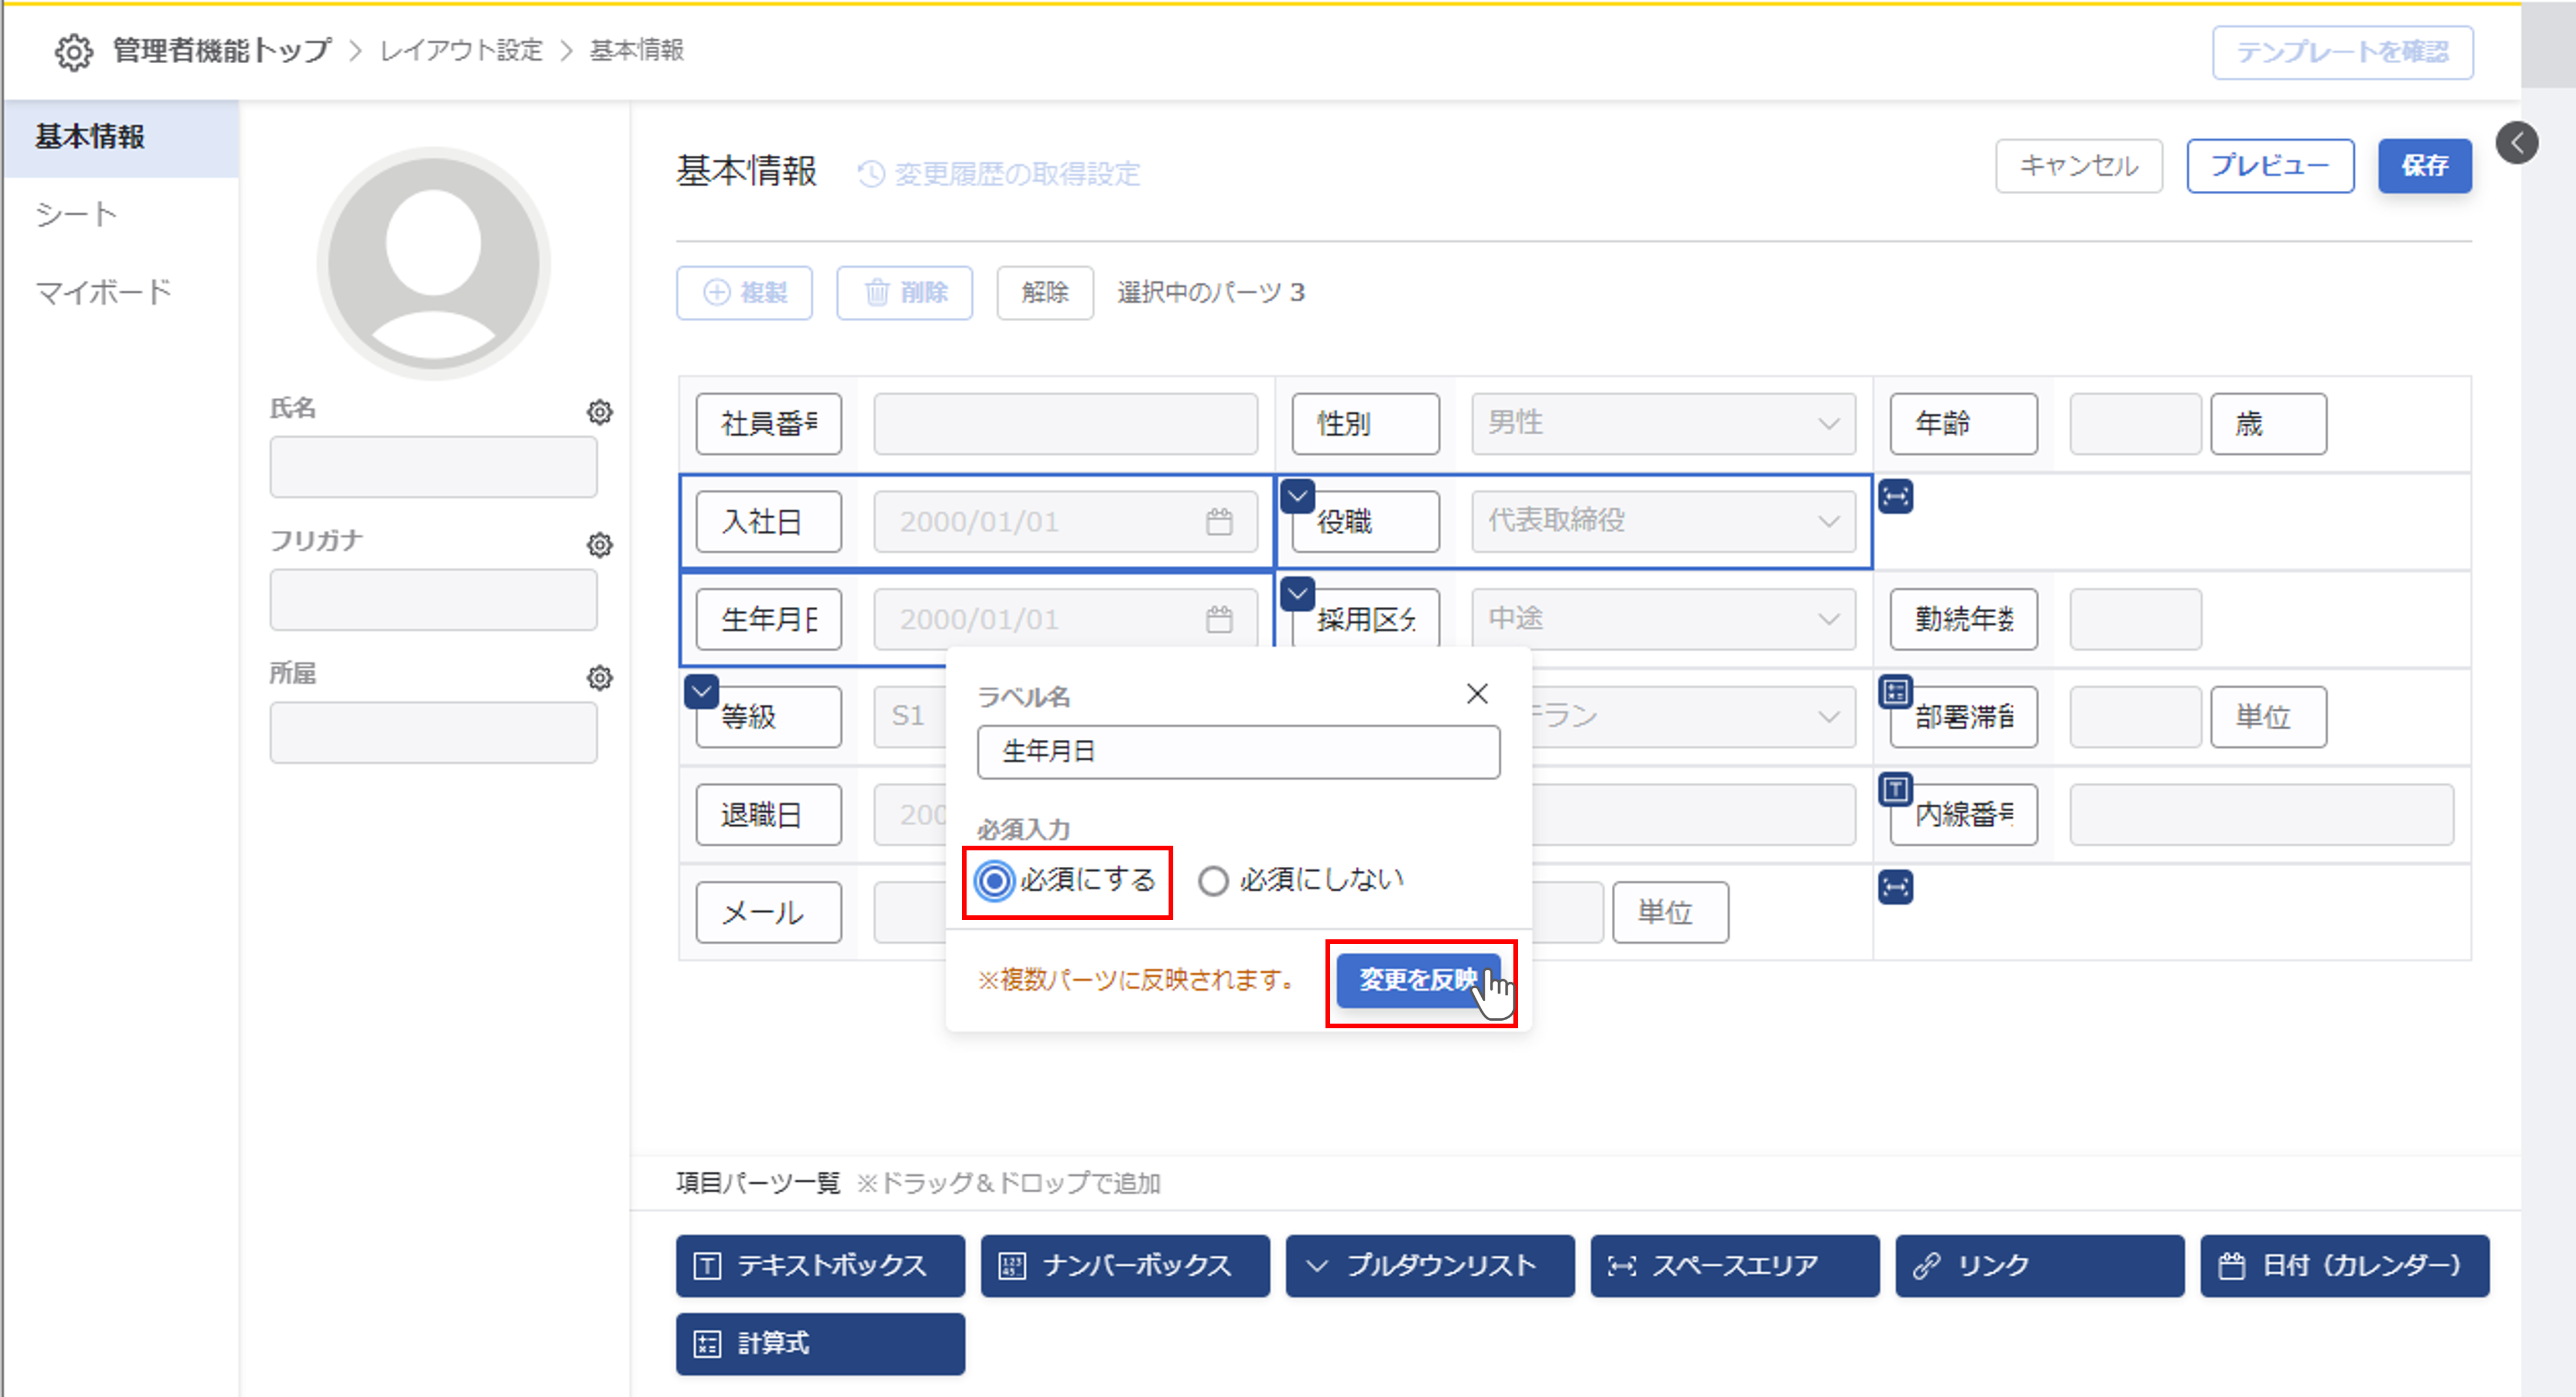The width and height of the screenshot is (2576, 1397).
Task: Close the ラベル名 popup with X
Action: coord(1476,693)
